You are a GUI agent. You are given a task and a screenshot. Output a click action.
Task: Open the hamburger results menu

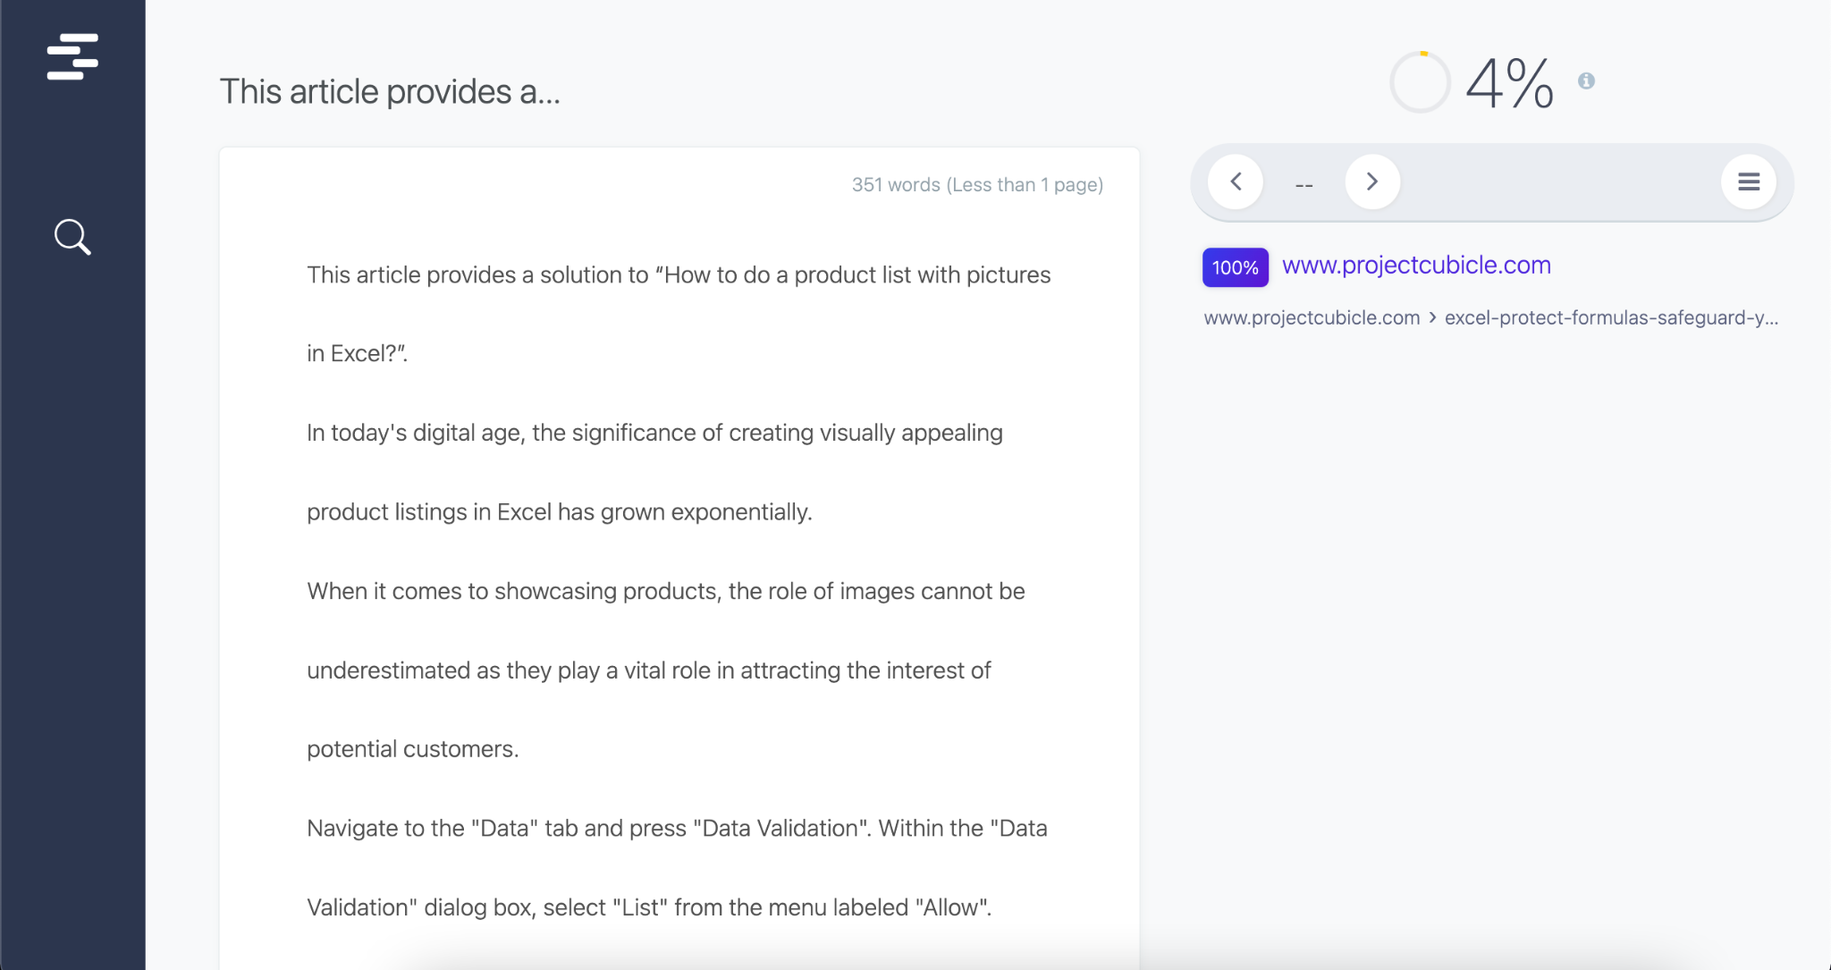point(1749,181)
